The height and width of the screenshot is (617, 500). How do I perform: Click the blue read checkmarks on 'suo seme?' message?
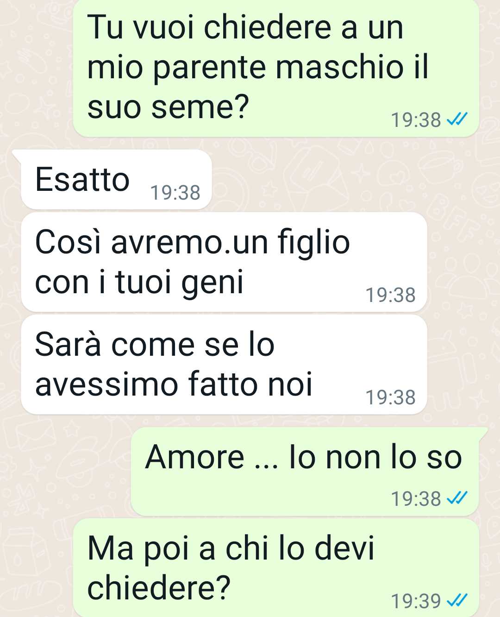[x=457, y=120]
